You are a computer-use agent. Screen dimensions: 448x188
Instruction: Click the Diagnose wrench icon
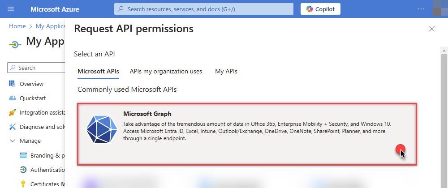(x=12, y=127)
